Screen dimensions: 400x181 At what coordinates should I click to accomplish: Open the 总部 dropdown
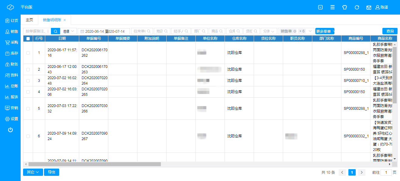[69, 31]
